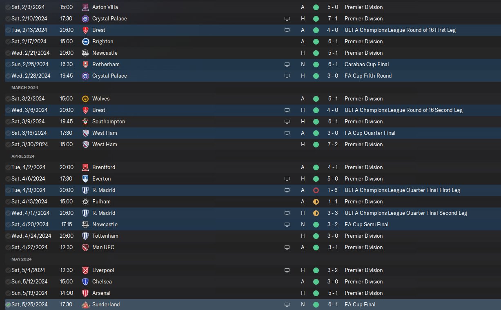
Task: Click the TV icon on the Carabao Cup Final row
Action: click(x=287, y=64)
